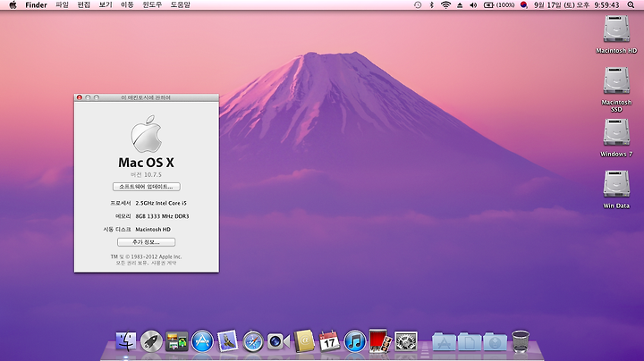The height and width of the screenshot is (361, 644).
Task: Launch Launchpad rocket icon in Dock
Action: pyautogui.click(x=151, y=341)
